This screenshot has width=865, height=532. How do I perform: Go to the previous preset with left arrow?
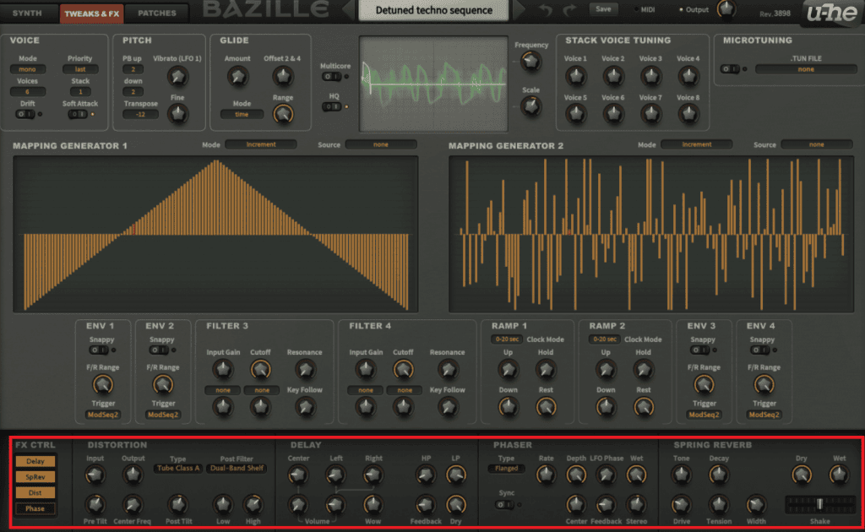pos(348,10)
